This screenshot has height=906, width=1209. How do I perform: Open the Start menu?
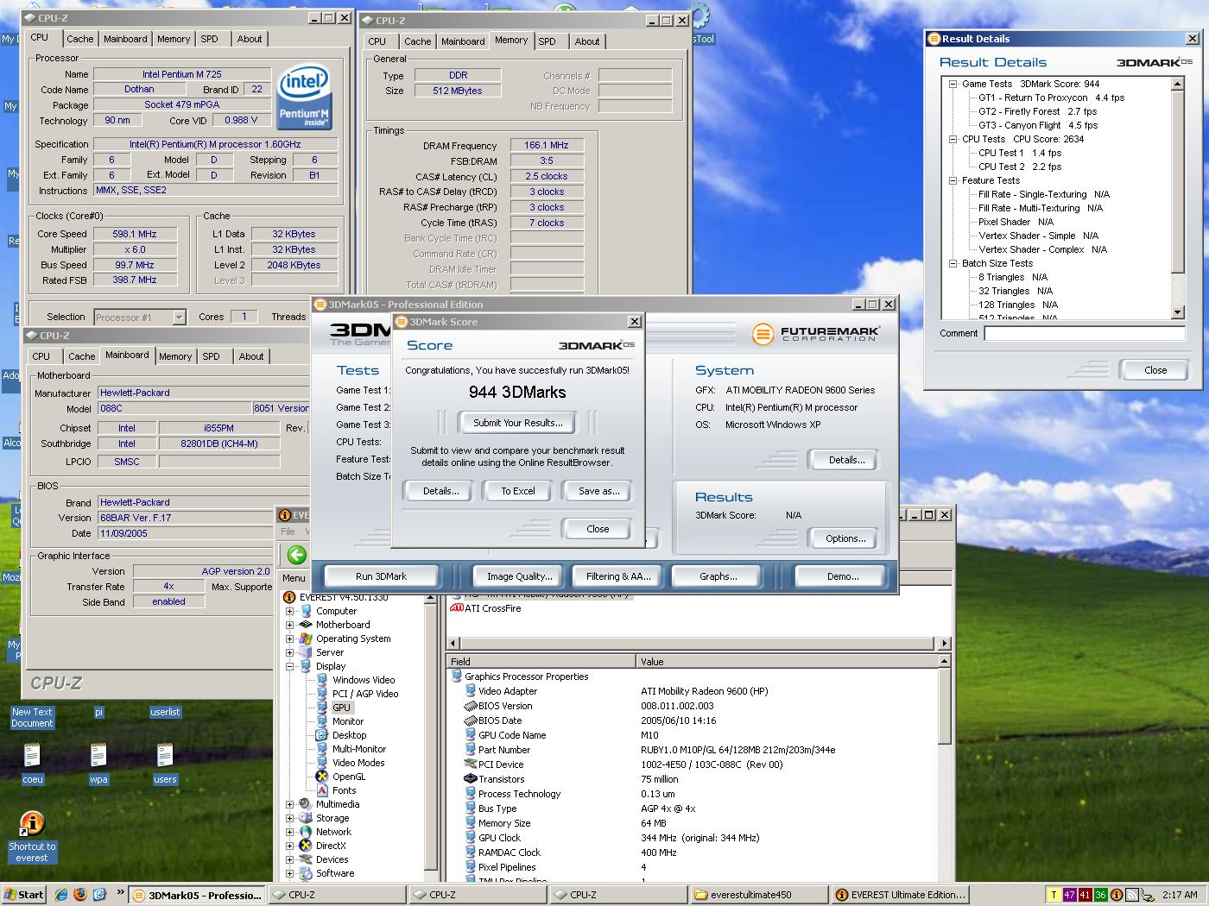tap(24, 895)
